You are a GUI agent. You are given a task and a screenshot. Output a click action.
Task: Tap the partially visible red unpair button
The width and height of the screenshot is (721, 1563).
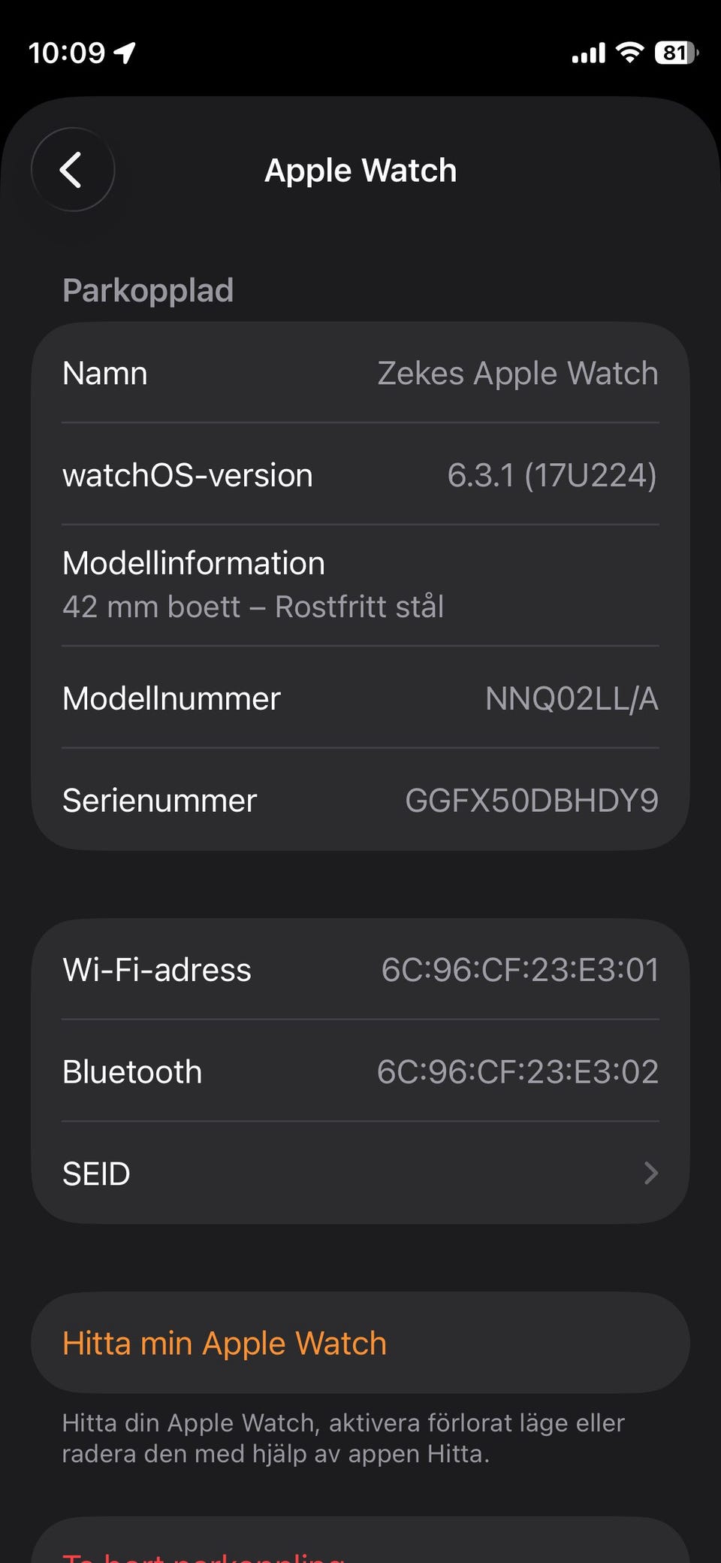coord(204,1553)
